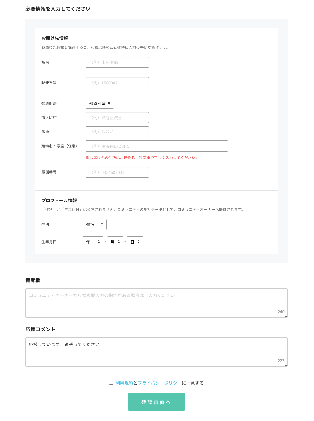The width and height of the screenshot is (314, 421).
Task: Click the resize handle of 備考欄 textarea
Action: coord(286,316)
